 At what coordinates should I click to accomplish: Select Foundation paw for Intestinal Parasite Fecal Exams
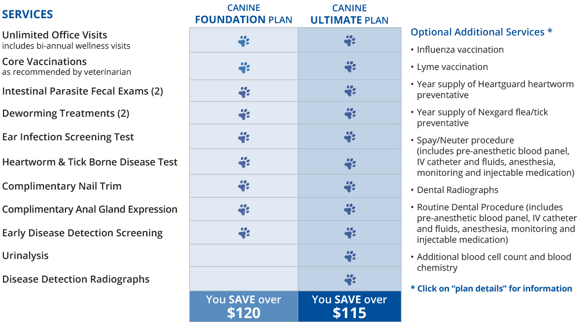tap(244, 92)
